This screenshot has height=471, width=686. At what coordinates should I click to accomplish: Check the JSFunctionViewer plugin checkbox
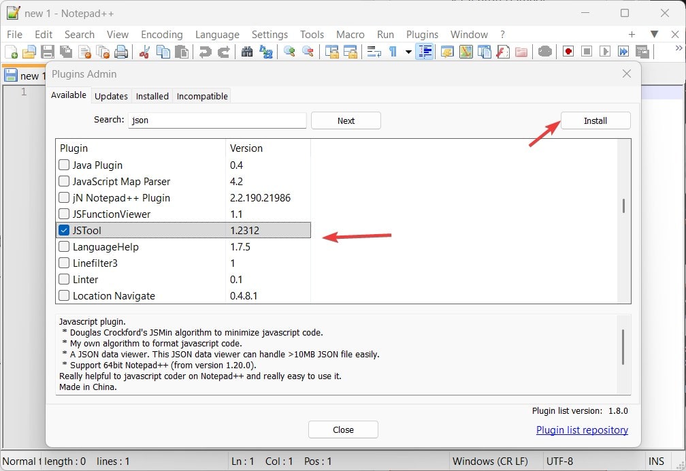(64, 214)
